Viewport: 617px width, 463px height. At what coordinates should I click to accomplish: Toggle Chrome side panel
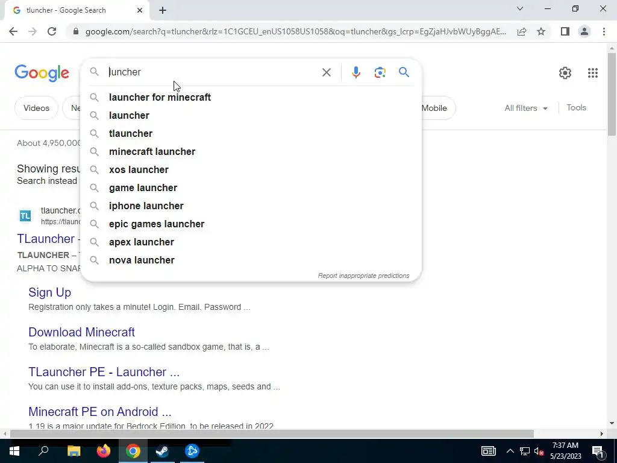coord(565,31)
